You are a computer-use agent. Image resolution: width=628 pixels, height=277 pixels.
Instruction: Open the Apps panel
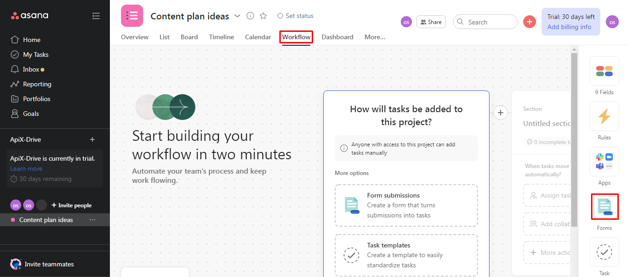(604, 162)
